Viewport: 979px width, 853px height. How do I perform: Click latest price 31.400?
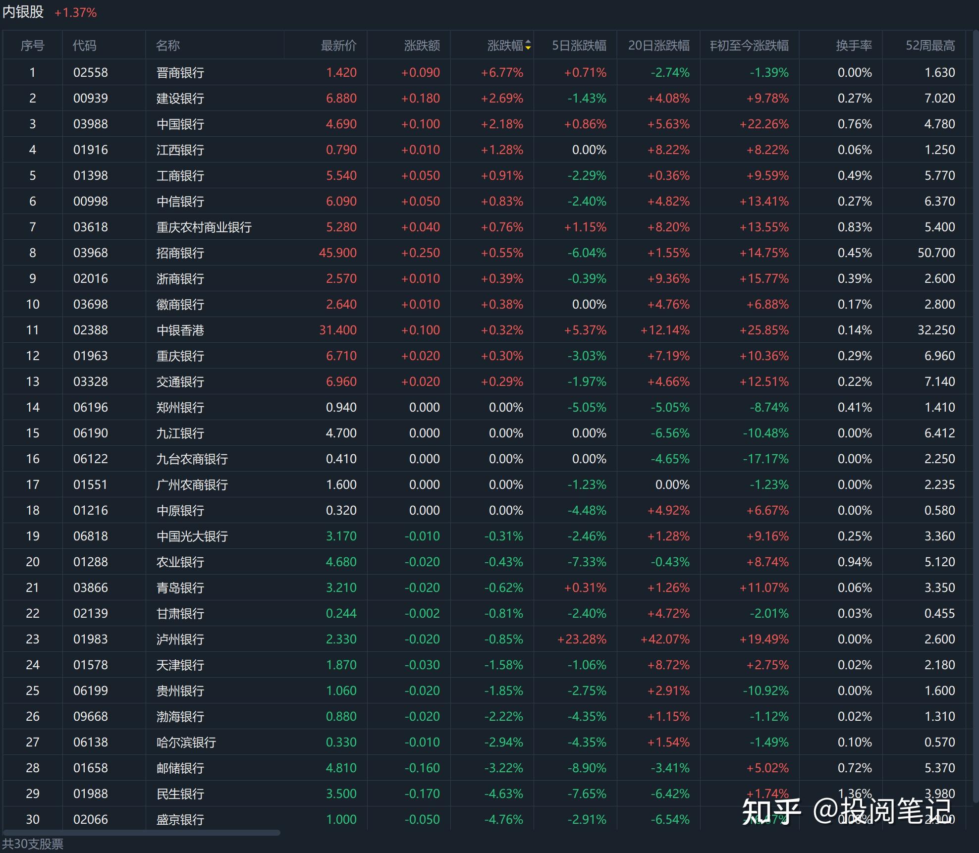(338, 330)
